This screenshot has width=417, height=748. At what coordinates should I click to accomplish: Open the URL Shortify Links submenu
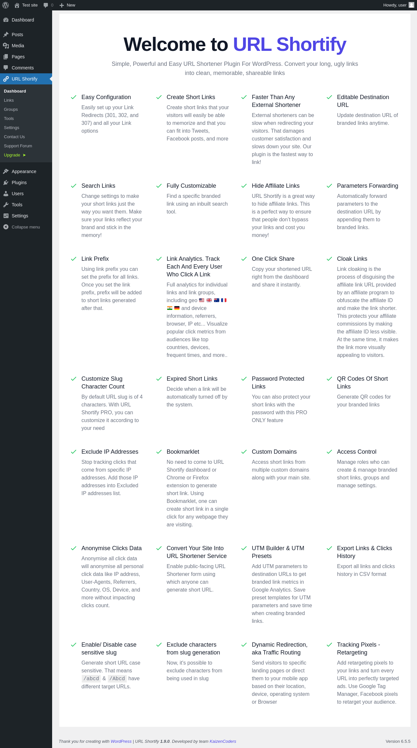(26, 100)
